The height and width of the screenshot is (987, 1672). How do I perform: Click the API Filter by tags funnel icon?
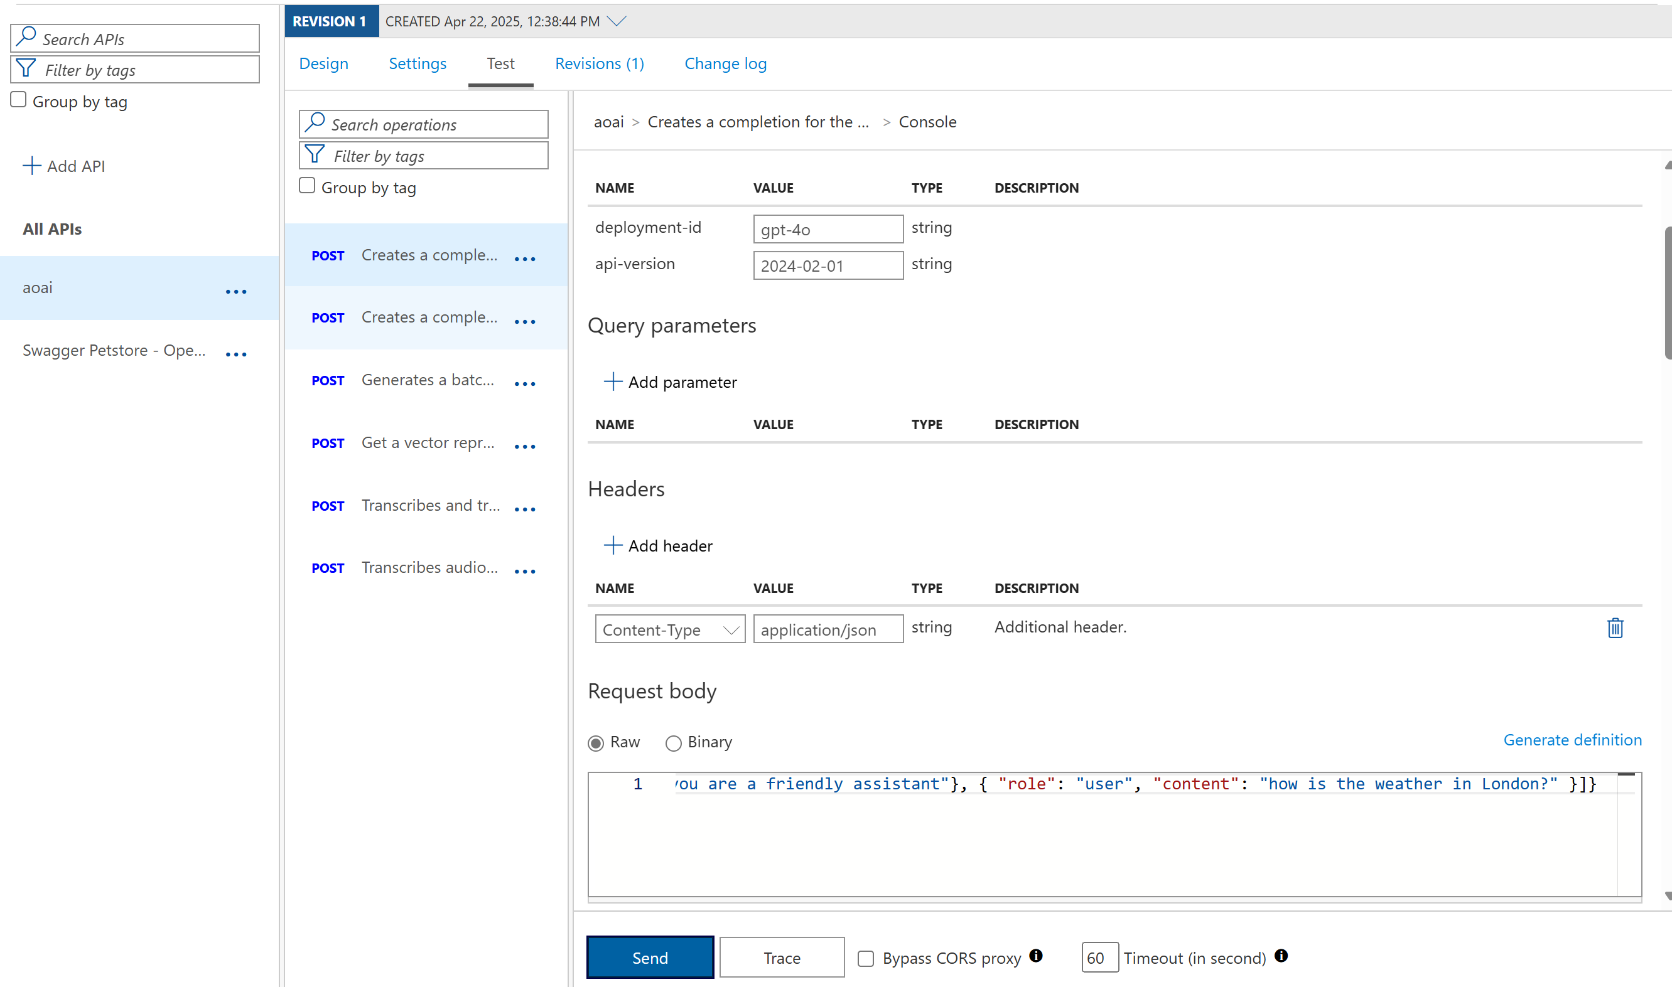26,68
